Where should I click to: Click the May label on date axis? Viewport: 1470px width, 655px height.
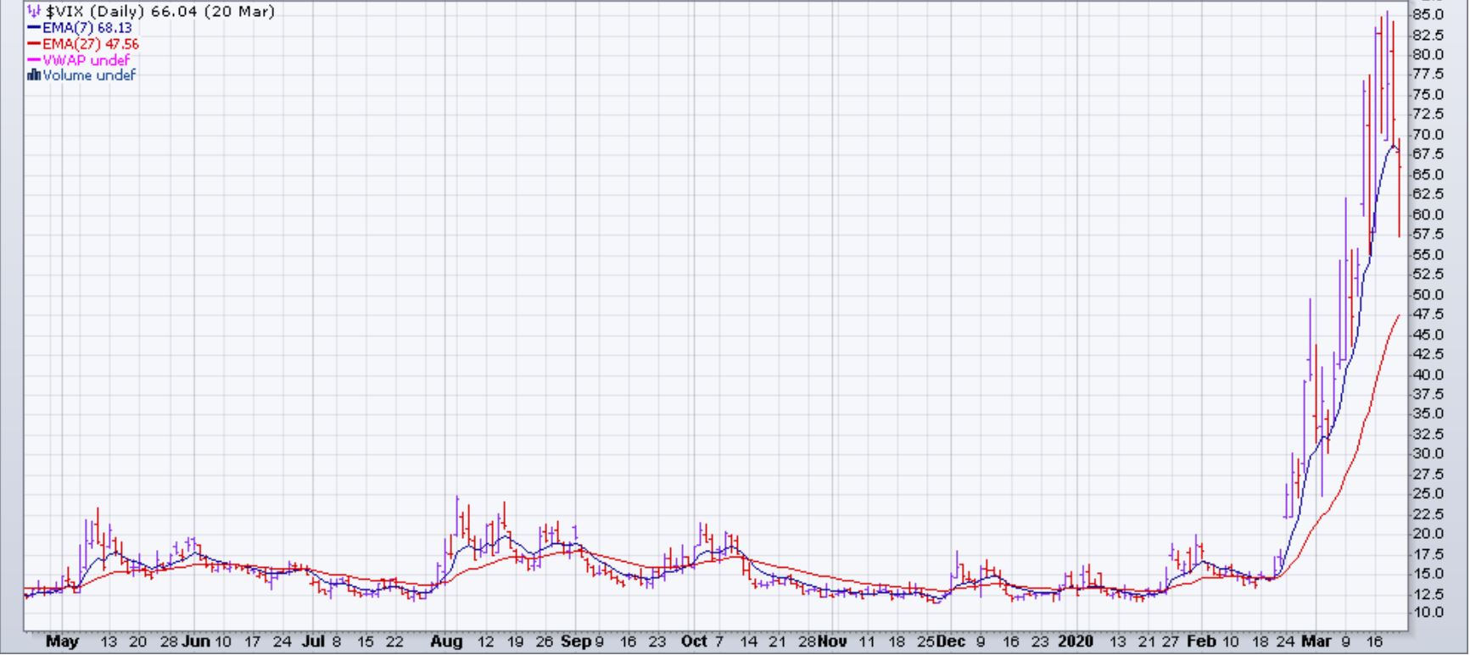pos(61,641)
